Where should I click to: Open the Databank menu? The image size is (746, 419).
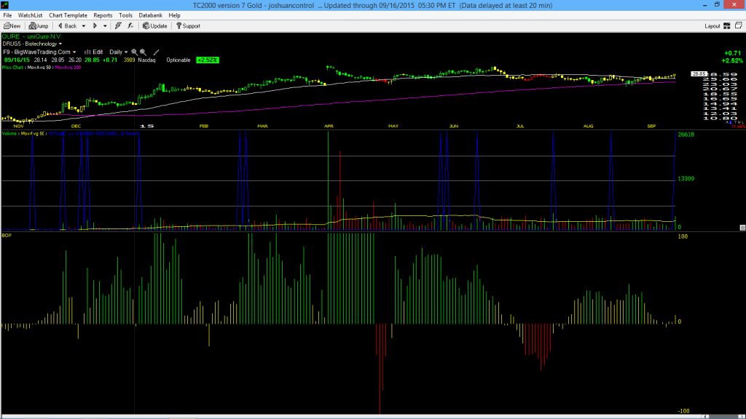pyautogui.click(x=150, y=15)
